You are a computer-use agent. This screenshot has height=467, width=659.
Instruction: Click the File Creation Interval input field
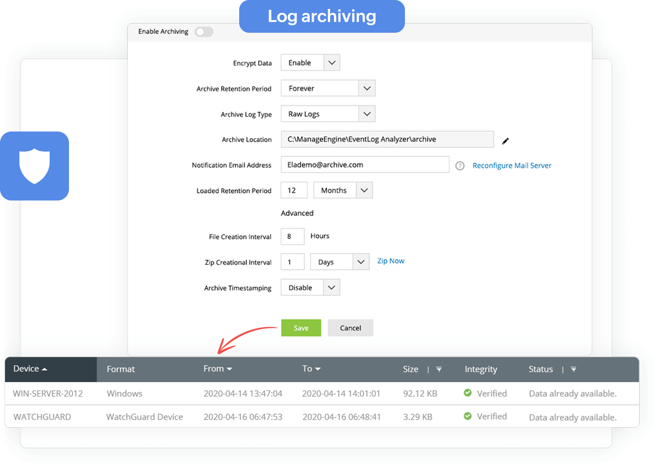(292, 236)
